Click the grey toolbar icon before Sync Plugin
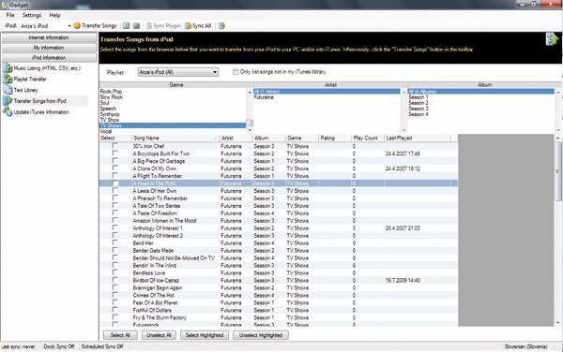The height and width of the screenshot is (352, 563). (x=136, y=26)
